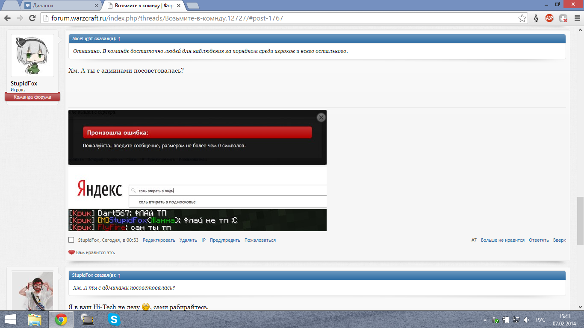
Task: Click the smiley emoticon in the reply
Action: tap(145, 307)
